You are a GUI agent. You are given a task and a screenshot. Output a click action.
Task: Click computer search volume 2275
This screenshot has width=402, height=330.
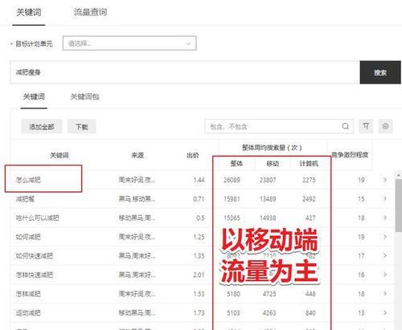coord(309,180)
